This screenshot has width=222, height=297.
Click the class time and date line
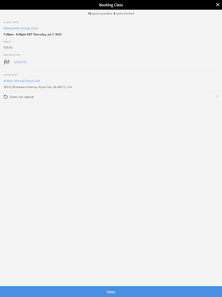(33, 35)
